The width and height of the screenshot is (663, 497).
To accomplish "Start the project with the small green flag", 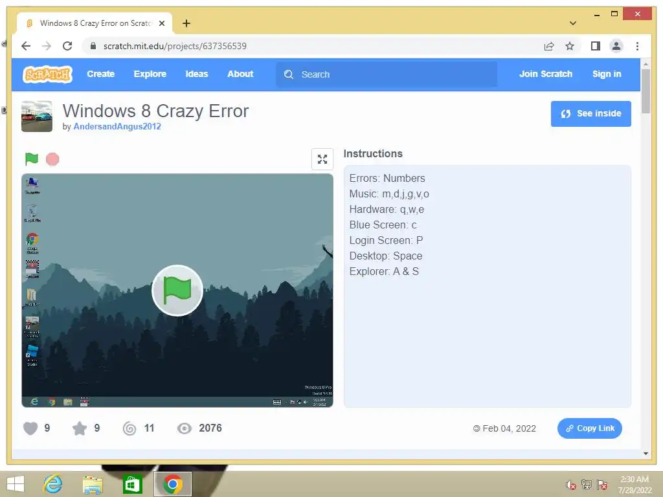I will pos(32,159).
